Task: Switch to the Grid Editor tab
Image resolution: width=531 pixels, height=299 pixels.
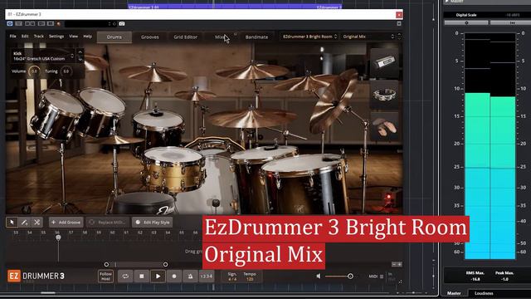Action: pos(185,37)
